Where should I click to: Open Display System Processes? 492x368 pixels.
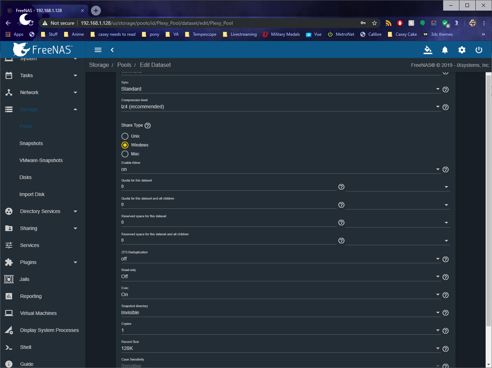point(49,330)
